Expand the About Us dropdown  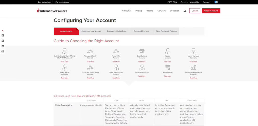click(195, 2)
